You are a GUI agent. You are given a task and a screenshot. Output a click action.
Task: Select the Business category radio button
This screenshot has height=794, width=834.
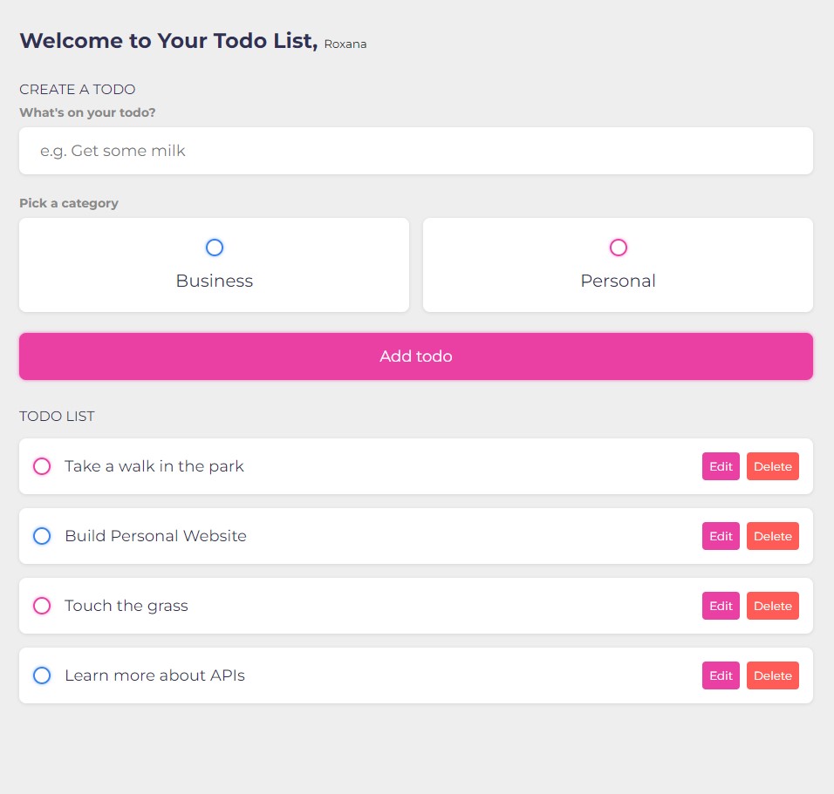(215, 248)
